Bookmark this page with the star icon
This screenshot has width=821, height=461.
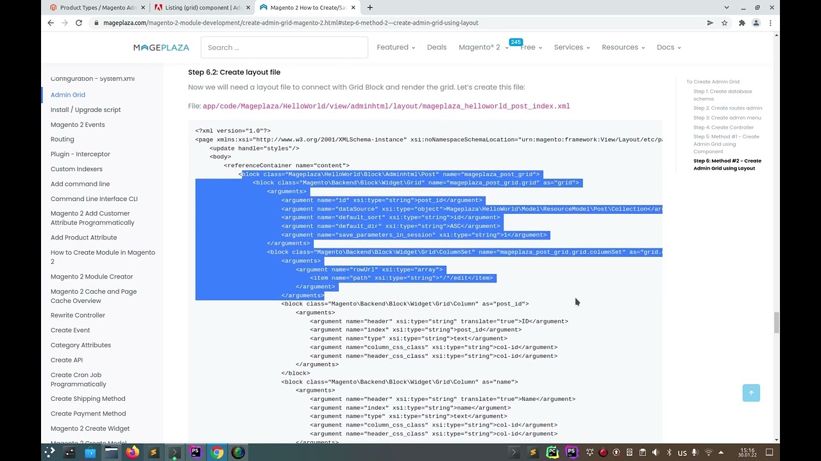[x=724, y=23]
